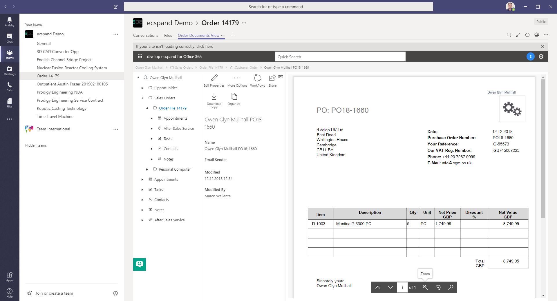The height and width of the screenshot is (301, 557).
Task: Open Files in the left rail
Action: pyautogui.click(x=10, y=103)
